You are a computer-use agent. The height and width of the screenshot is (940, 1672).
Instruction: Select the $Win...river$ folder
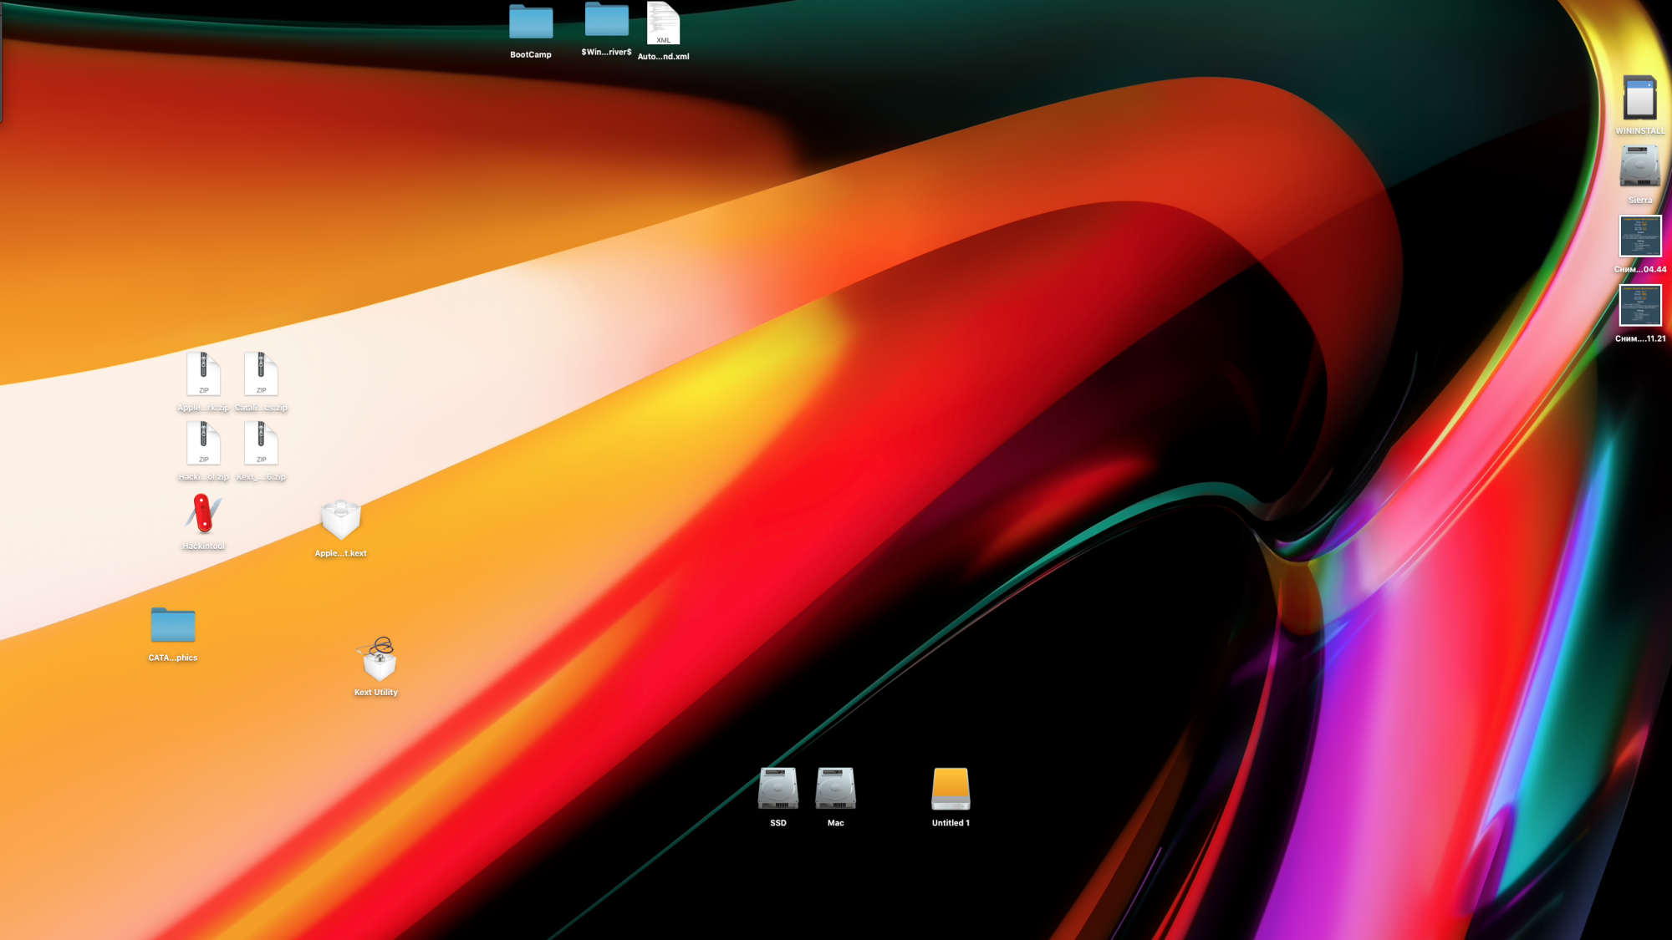606,21
